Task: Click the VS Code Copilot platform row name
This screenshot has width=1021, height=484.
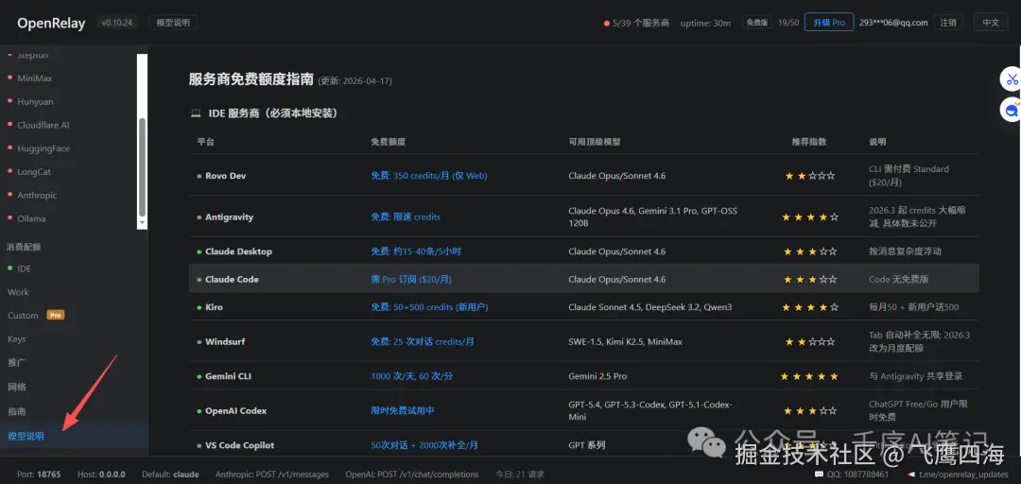Action: [x=239, y=445]
